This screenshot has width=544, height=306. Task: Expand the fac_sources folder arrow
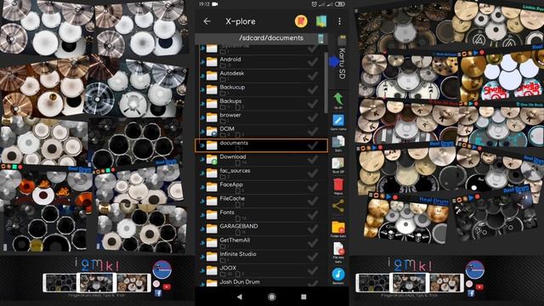click(202, 173)
